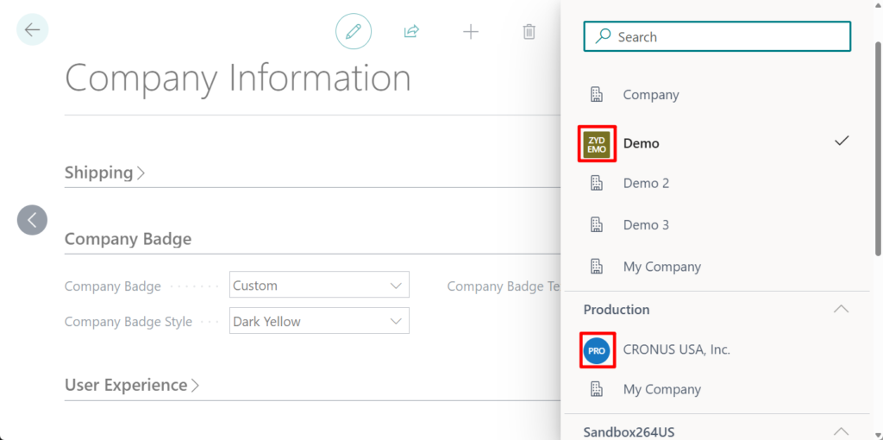Screen dimensions: 883x440
Task: Click the circular previous-record chevron button
Action: pos(32,220)
